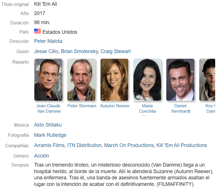Click Peter Stormare's cast photo
The width and height of the screenshot is (216, 189).
pos(81,80)
